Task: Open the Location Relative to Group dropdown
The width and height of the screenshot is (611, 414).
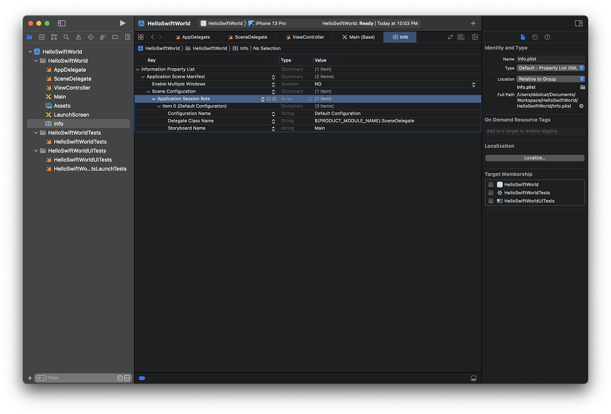Action: pyautogui.click(x=551, y=79)
